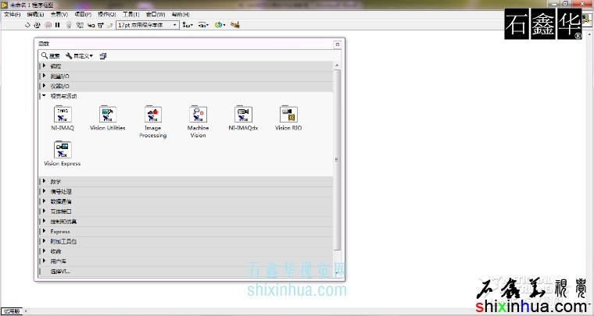Click the Run arrow in the toolbar
Viewport: 594px width, 316px height.
pos(27,25)
